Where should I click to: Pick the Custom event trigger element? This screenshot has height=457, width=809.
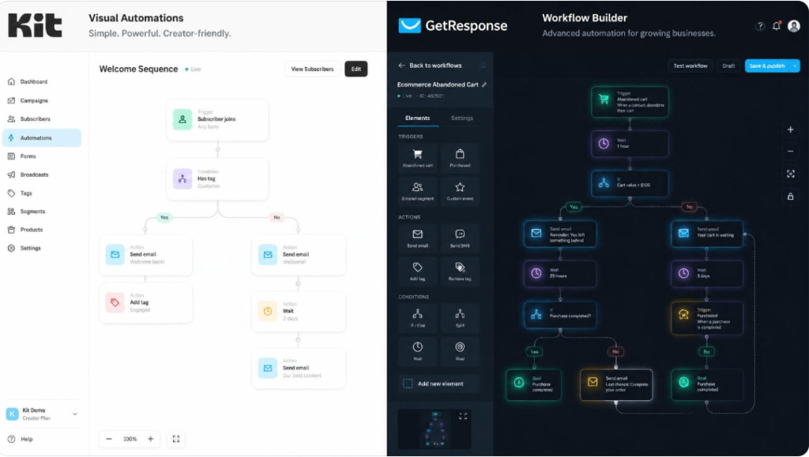click(x=460, y=191)
